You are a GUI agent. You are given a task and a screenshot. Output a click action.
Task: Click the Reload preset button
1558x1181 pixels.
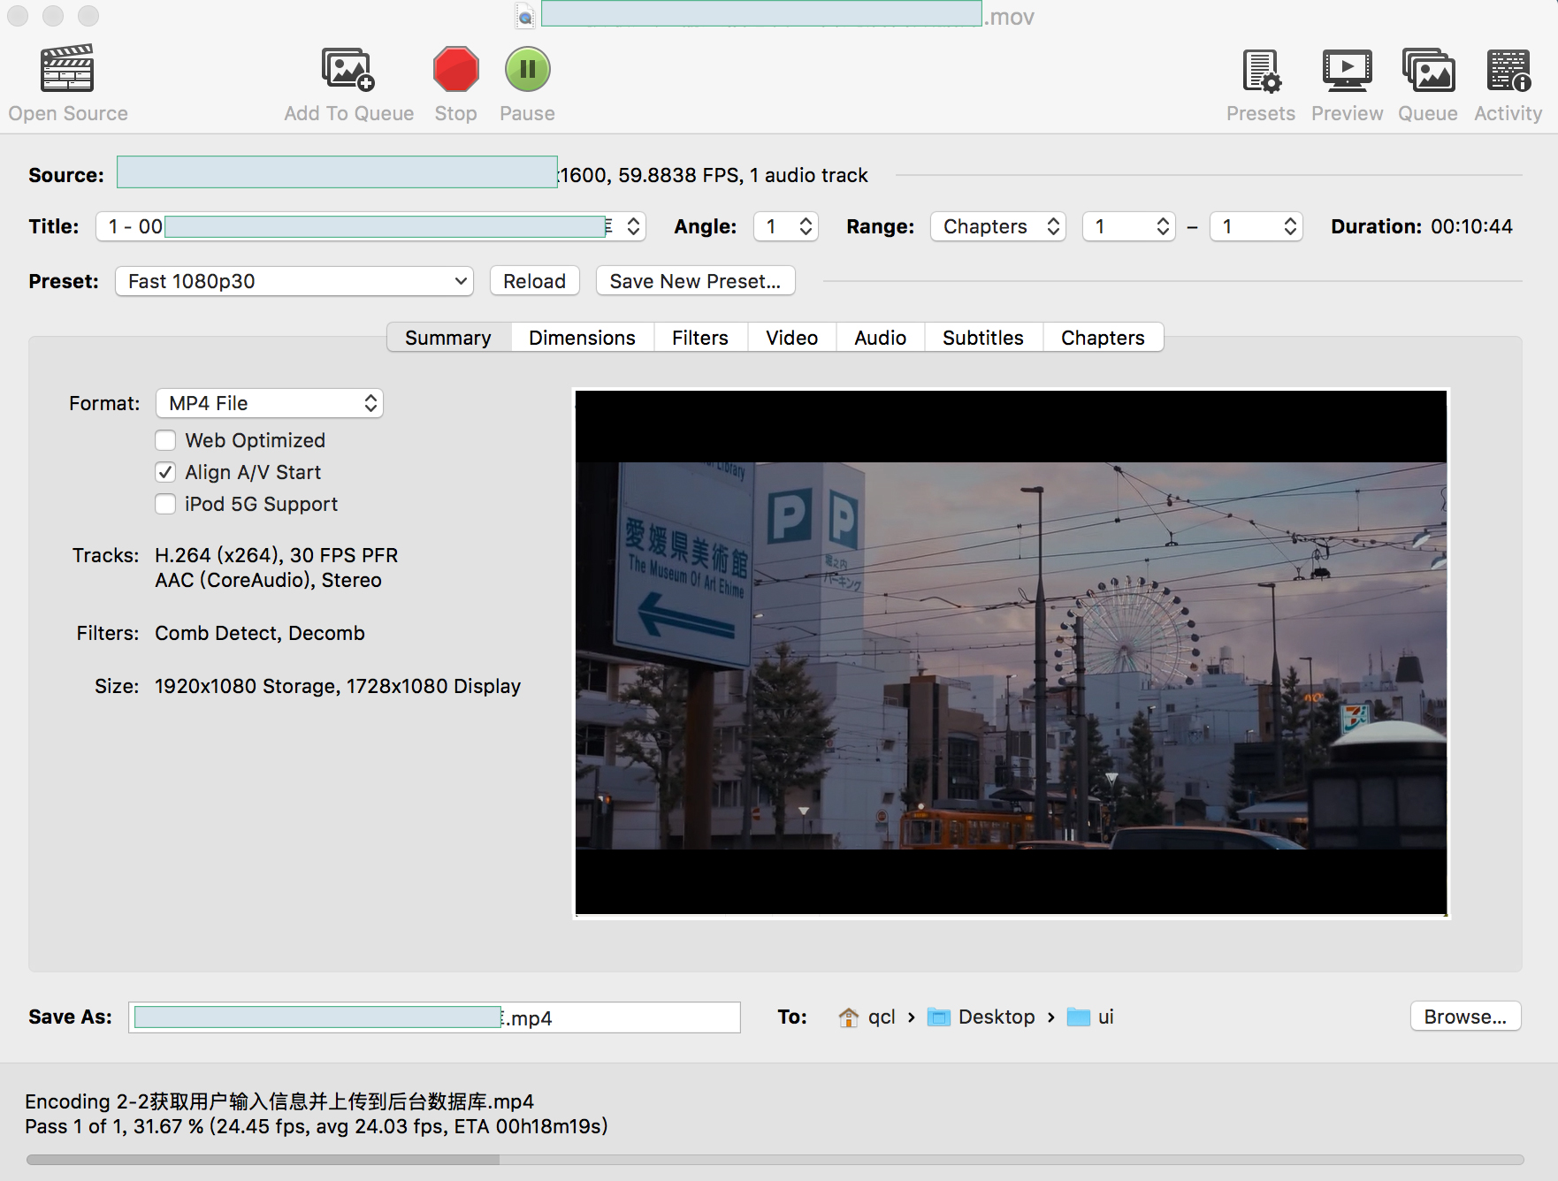(x=535, y=281)
